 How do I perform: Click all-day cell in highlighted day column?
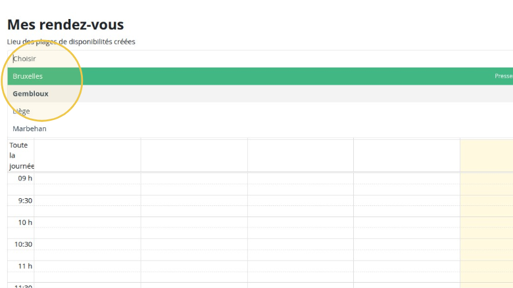click(487, 155)
